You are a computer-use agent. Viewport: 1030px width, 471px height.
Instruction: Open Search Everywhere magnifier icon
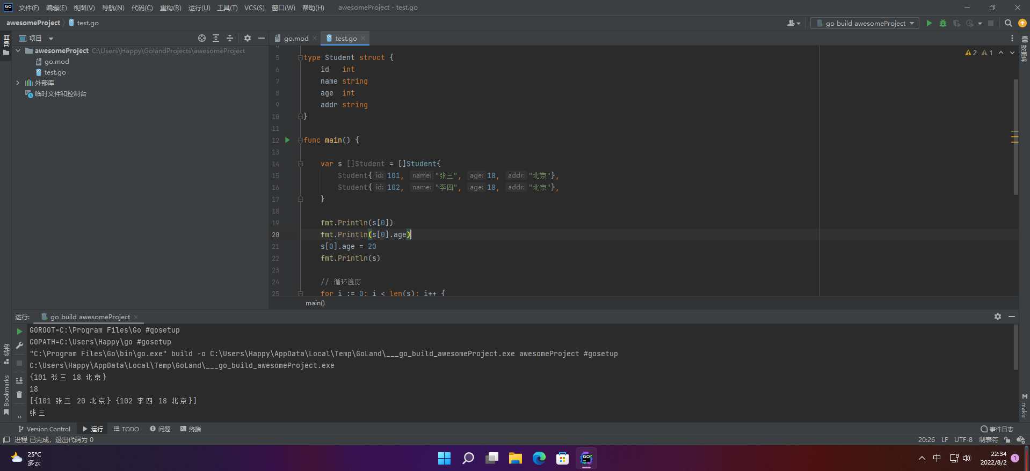point(1009,23)
